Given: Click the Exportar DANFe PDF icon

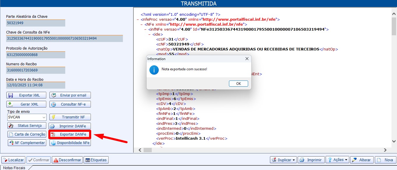Looking at the screenshot, I should 54,134.
